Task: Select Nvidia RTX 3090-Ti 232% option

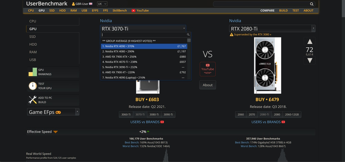Action: (x=144, y=67)
